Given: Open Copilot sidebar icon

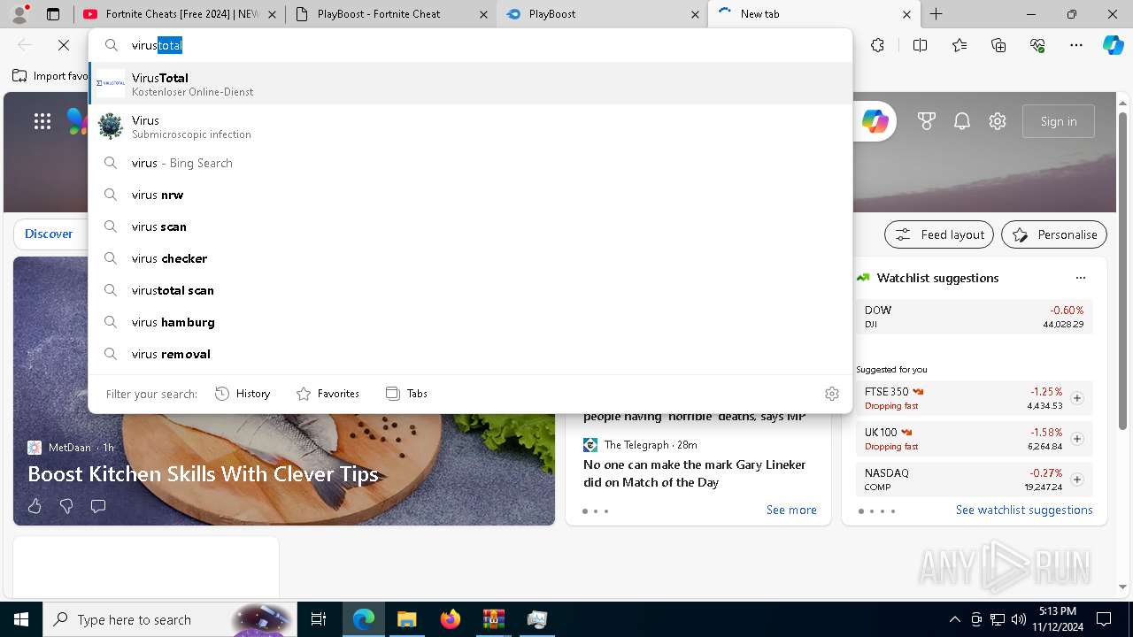Looking at the screenshot, I should (x=1114, y=45).
